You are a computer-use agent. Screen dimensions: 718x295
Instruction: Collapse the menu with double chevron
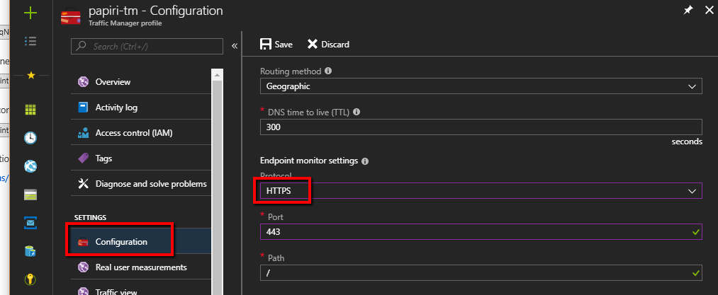[x=235, y=46]
